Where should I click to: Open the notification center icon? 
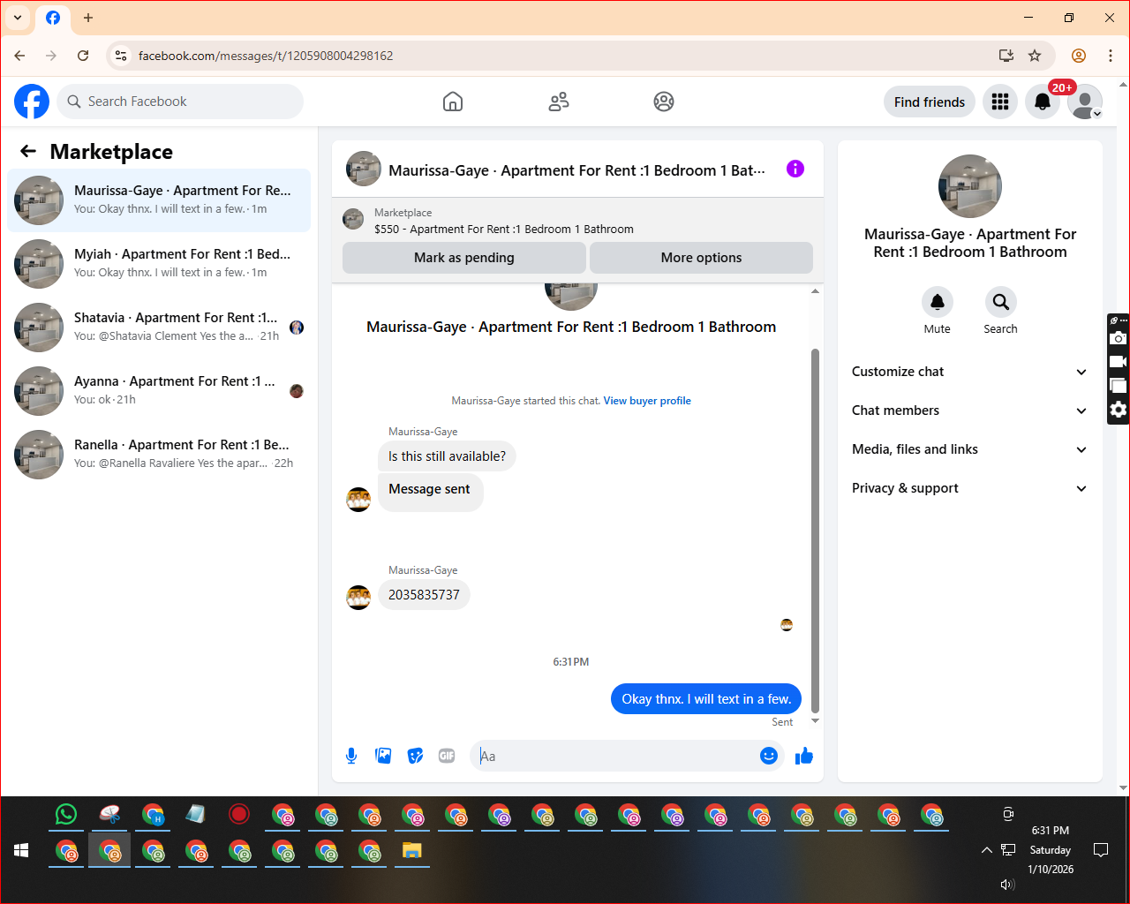coord(1101,850)
